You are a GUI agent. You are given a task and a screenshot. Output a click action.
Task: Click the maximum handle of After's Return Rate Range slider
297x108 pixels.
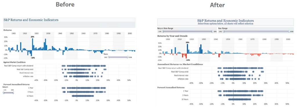(212, 32)
